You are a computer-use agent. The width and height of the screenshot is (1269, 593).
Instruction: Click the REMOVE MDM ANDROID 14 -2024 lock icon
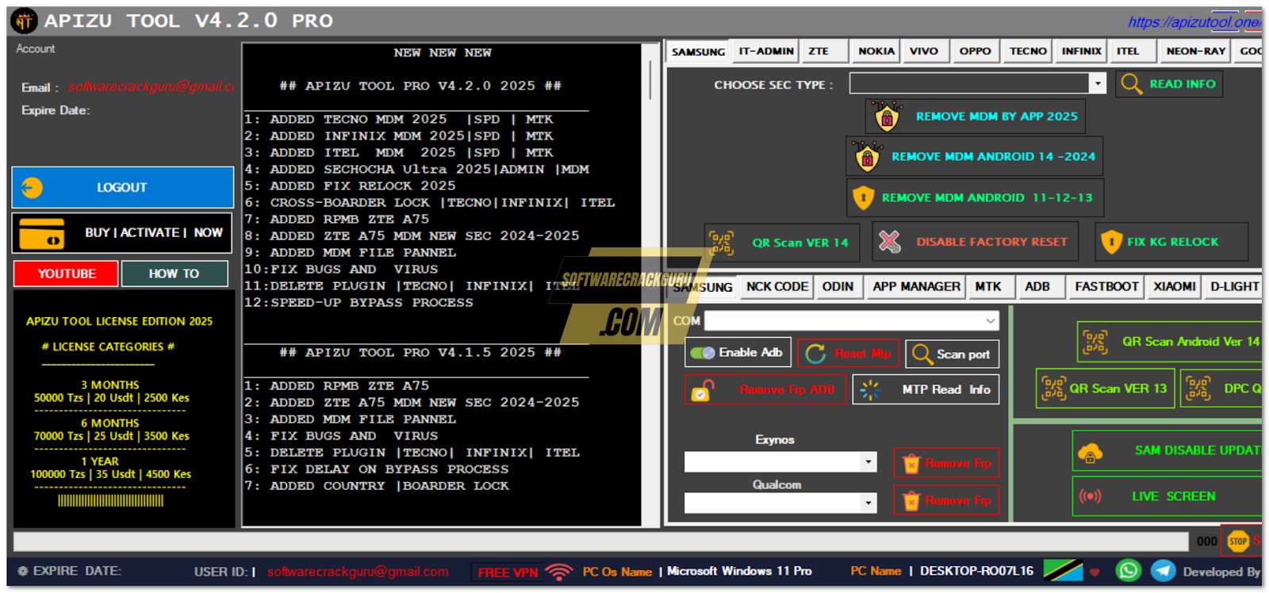coord(868,156)
